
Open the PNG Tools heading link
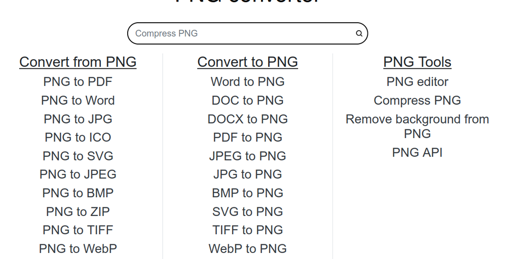[417, 62]
